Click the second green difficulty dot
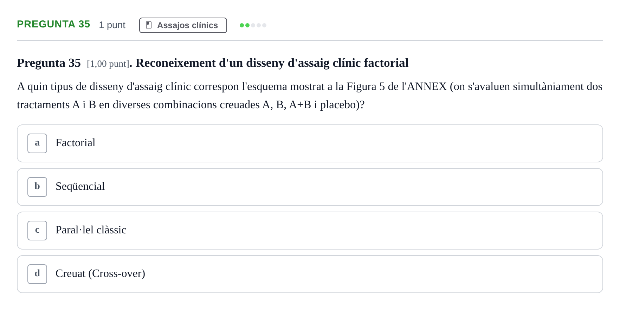620x310 pixels. pos(247,25)
